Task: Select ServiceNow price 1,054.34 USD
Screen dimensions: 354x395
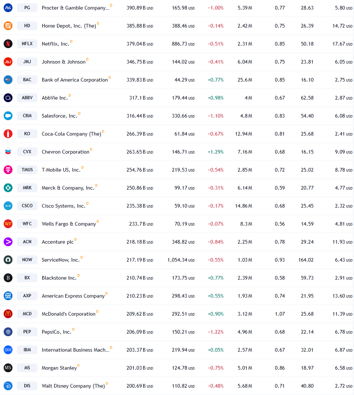Action: point(181,260)
